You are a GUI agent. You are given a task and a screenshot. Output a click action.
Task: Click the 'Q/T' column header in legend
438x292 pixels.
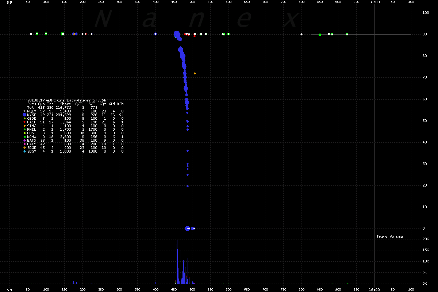(79, 104)
